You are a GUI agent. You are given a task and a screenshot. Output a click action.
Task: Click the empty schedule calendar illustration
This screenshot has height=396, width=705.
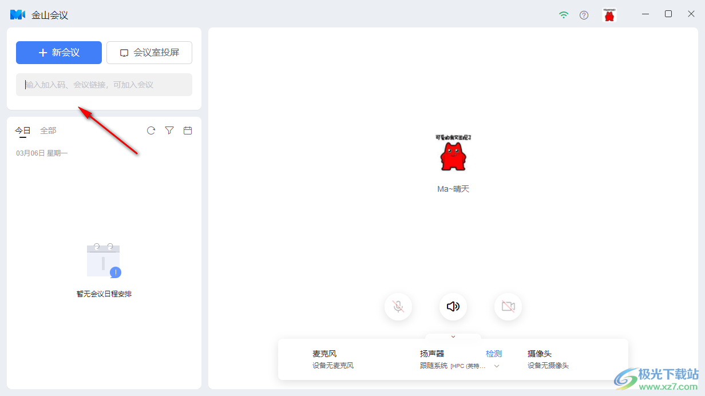[104, 260]
